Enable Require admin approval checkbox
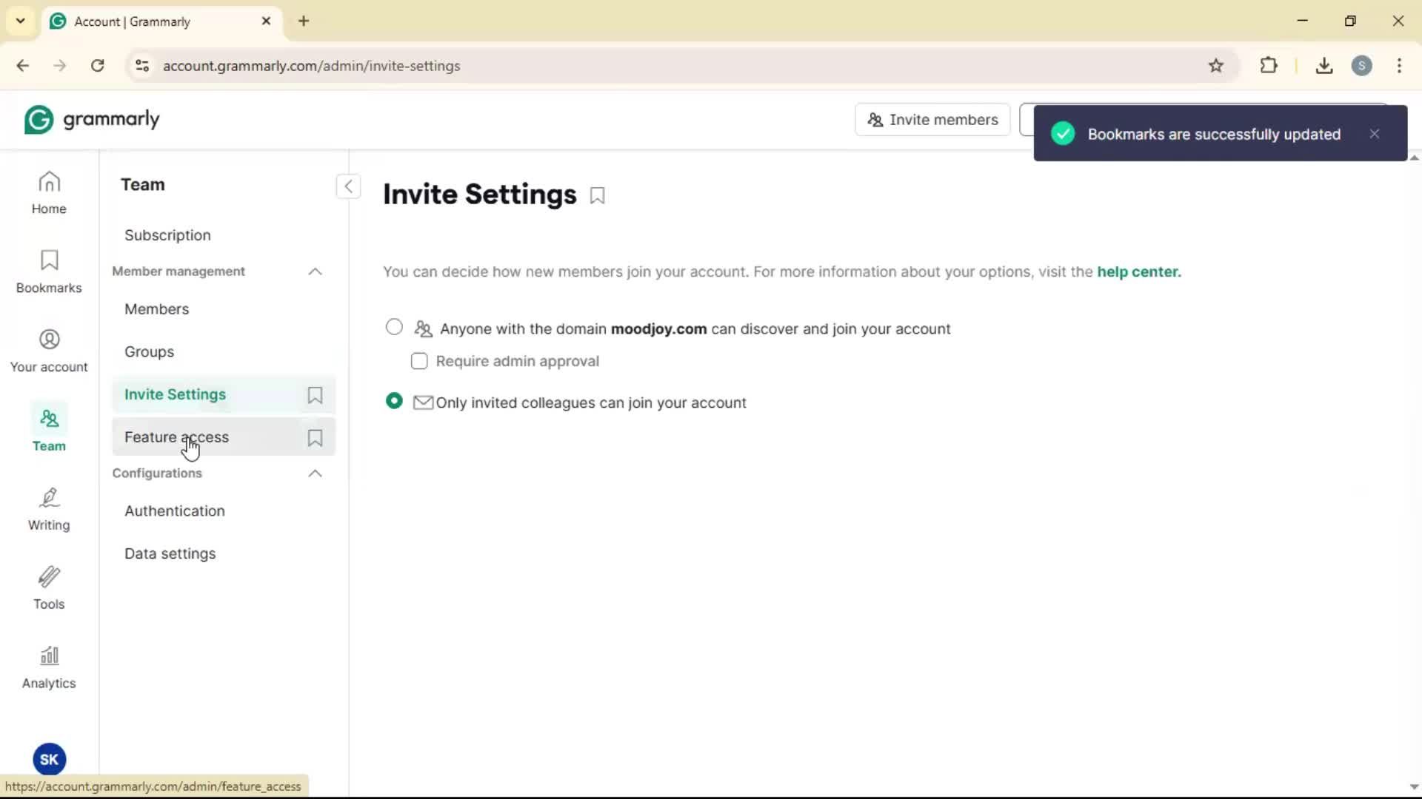This screenshot has height=799, width=1422. [419, 361]
